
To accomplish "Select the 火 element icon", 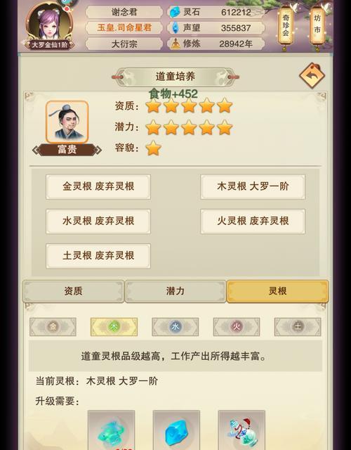I will 237,326.
